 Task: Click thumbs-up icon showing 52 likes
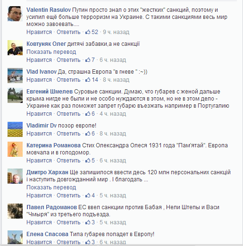[x=88, y=32]
